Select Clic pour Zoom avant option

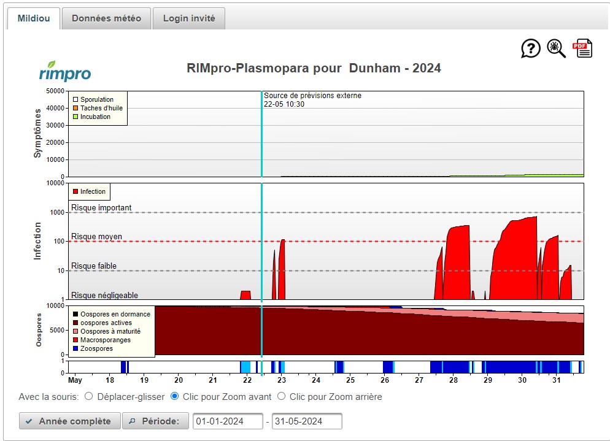pyautogui.click(x=174, y=397)
